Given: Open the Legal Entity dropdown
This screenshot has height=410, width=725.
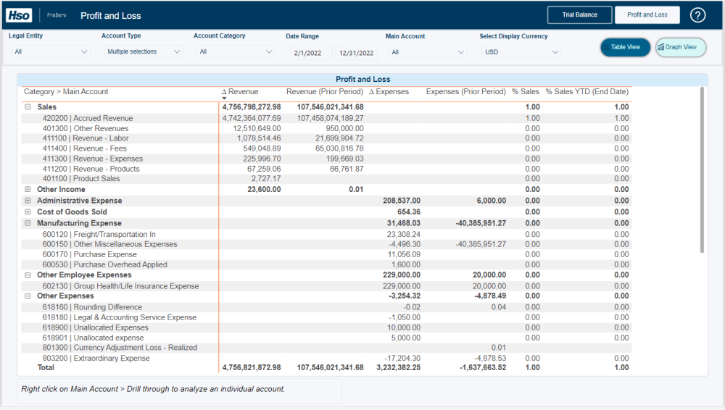Looking at the screenshot, I should tap(50, 52).
